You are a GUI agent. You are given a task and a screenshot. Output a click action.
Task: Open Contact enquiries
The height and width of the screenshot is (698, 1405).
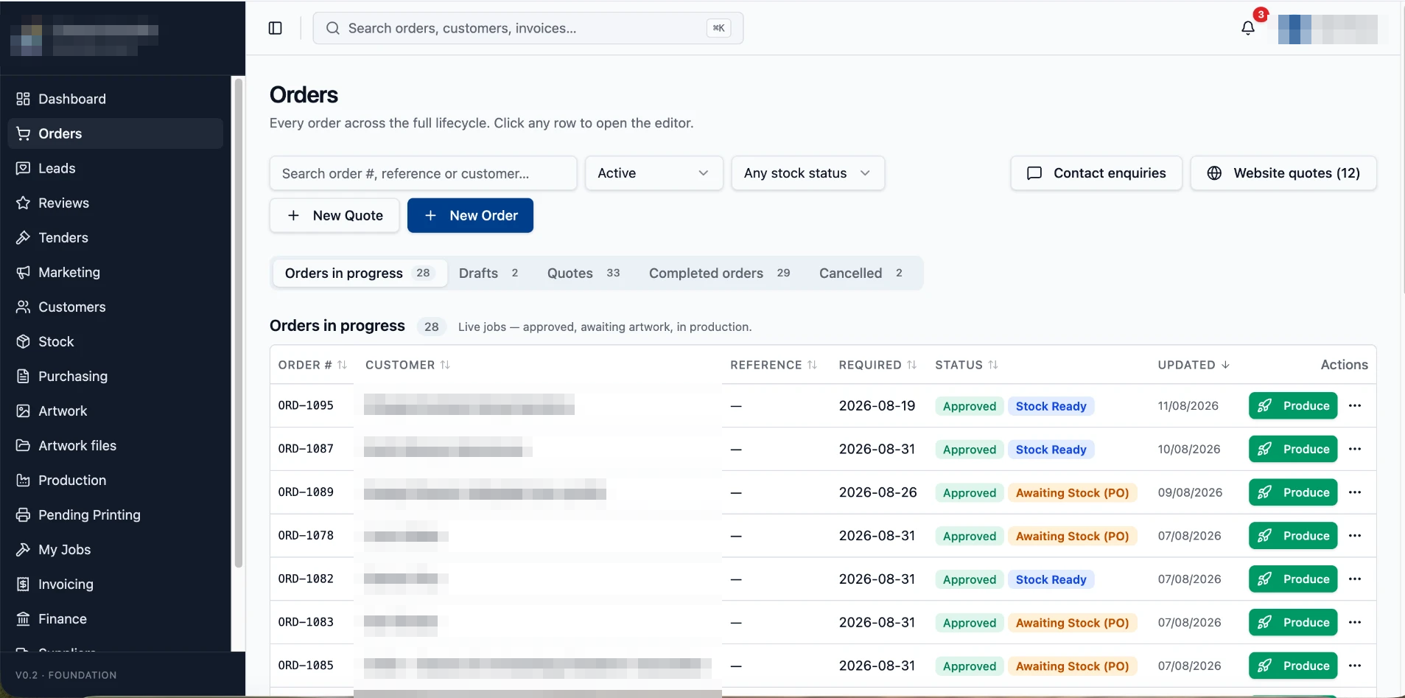click(1096, 173)
